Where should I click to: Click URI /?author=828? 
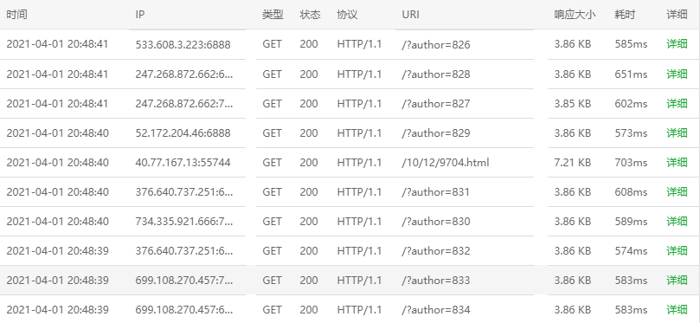coord(436,74)
